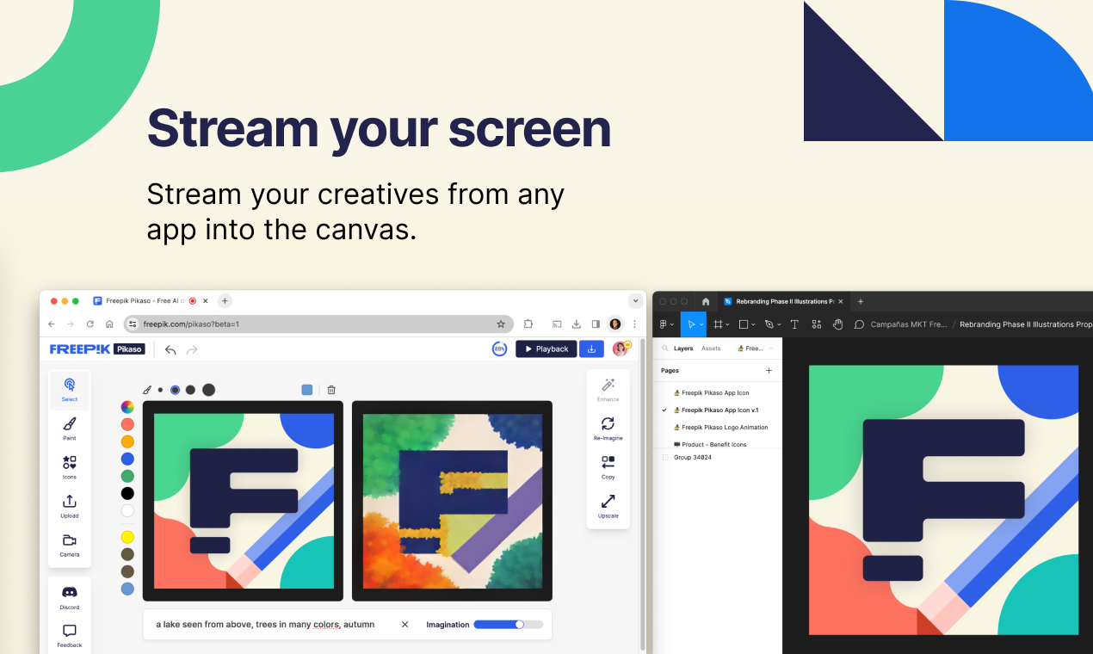Select the Text tool in Figma
The image size is (1093, 654).
point(794,324)
